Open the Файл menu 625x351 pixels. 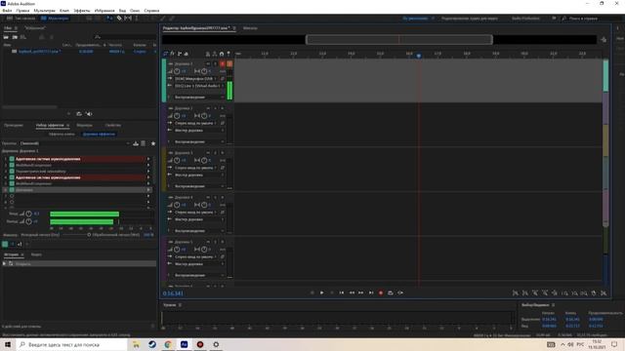[7, 11]
